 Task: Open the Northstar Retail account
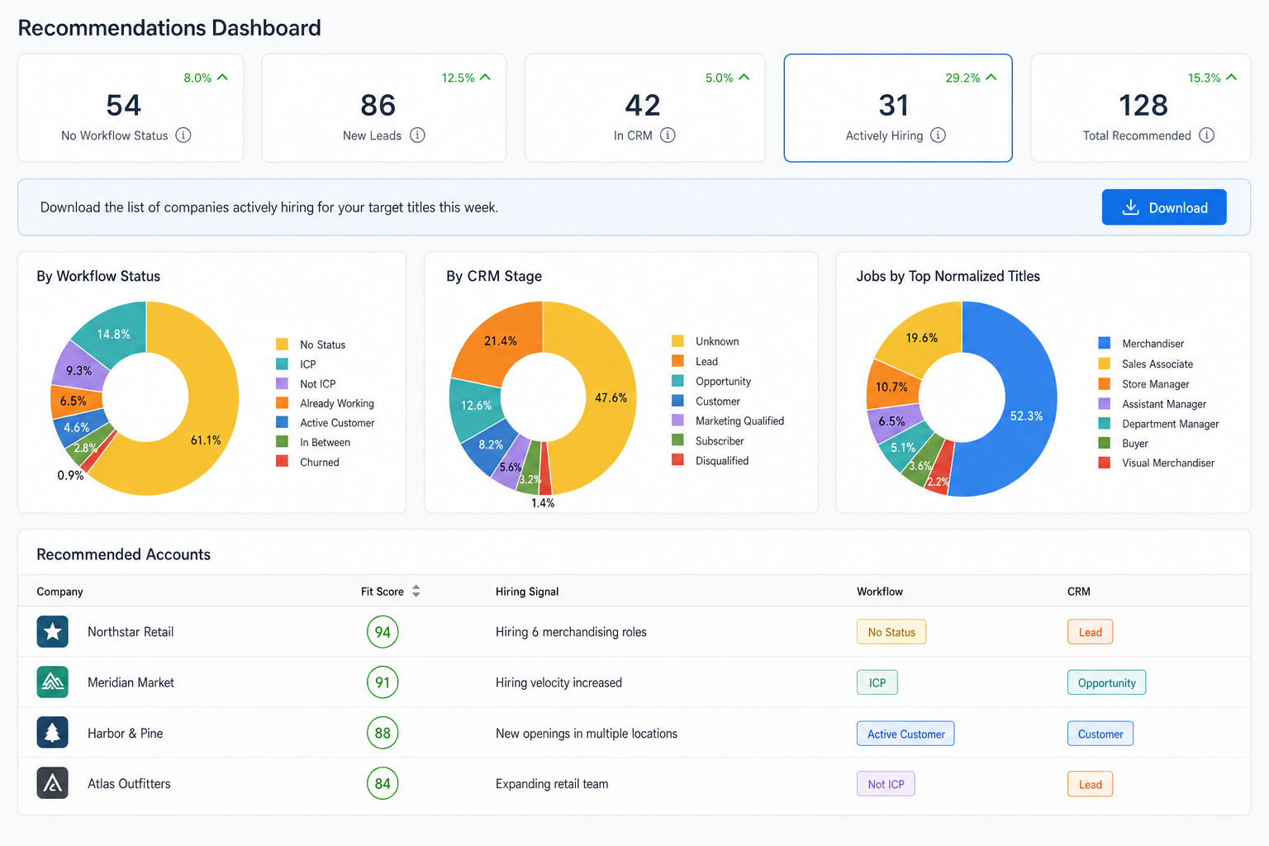[x=131, y=632]
